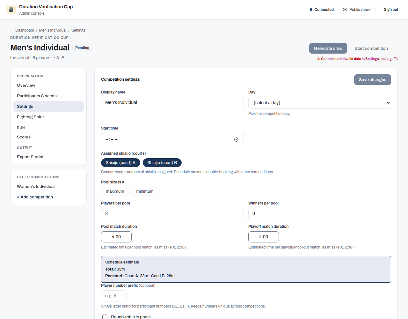The width and height of the screenshot is (408, 319).
Task: Click the Per court estimate line
Action: [x=140, y=276]
